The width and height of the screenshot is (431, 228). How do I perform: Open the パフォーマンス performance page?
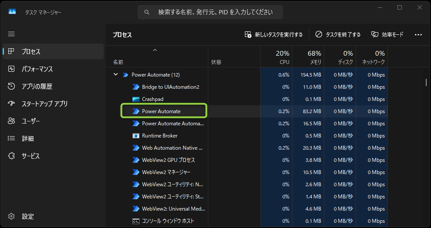(37, 69)
